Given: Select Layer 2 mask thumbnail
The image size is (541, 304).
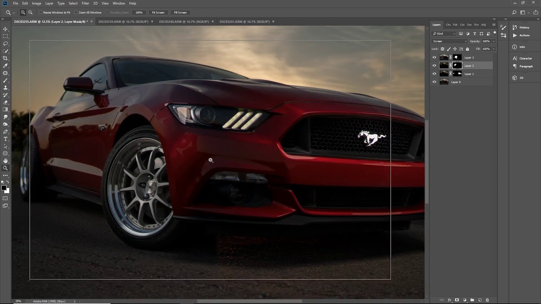Looking at the screenshot, I should [457, 65].
